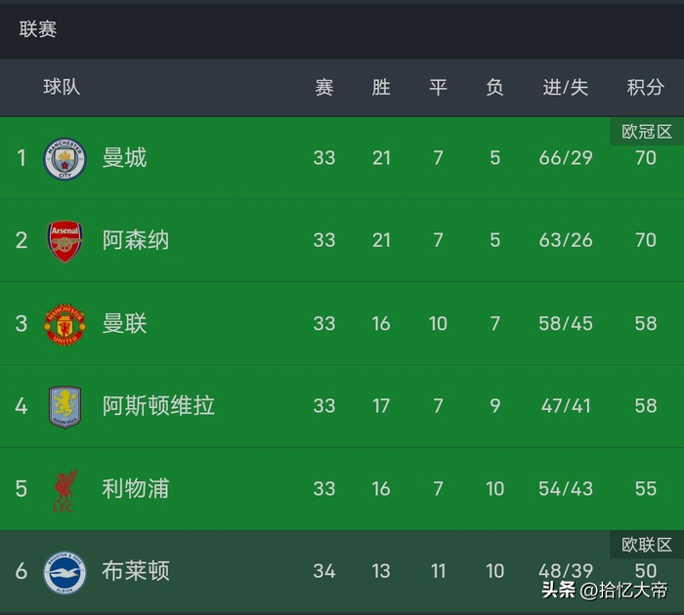The image size is (684, 615).
Task: Open the 利物浦 team name
Action: pyautogui.click(x=136, y=489)
